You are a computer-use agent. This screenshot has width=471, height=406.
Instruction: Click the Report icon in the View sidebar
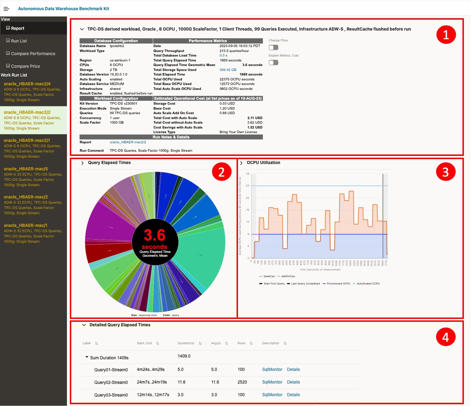point(8,28)
